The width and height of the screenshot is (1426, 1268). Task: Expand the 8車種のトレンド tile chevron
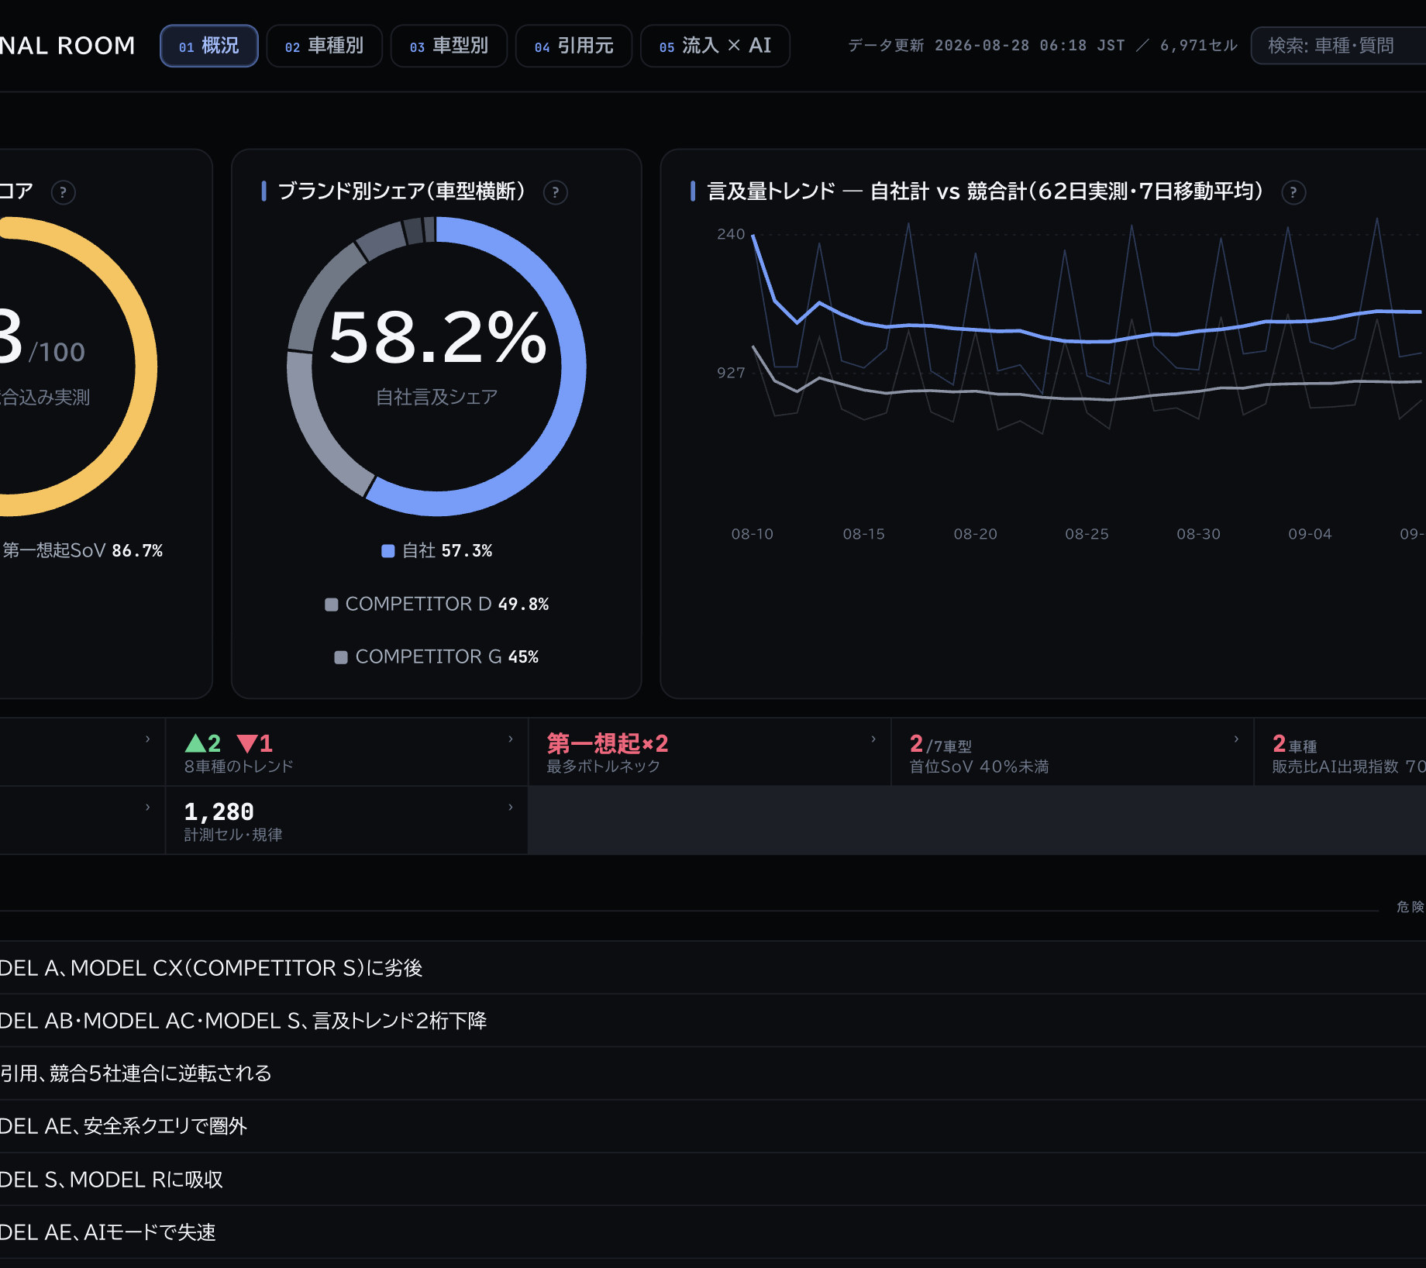click(x=510, y=739)
